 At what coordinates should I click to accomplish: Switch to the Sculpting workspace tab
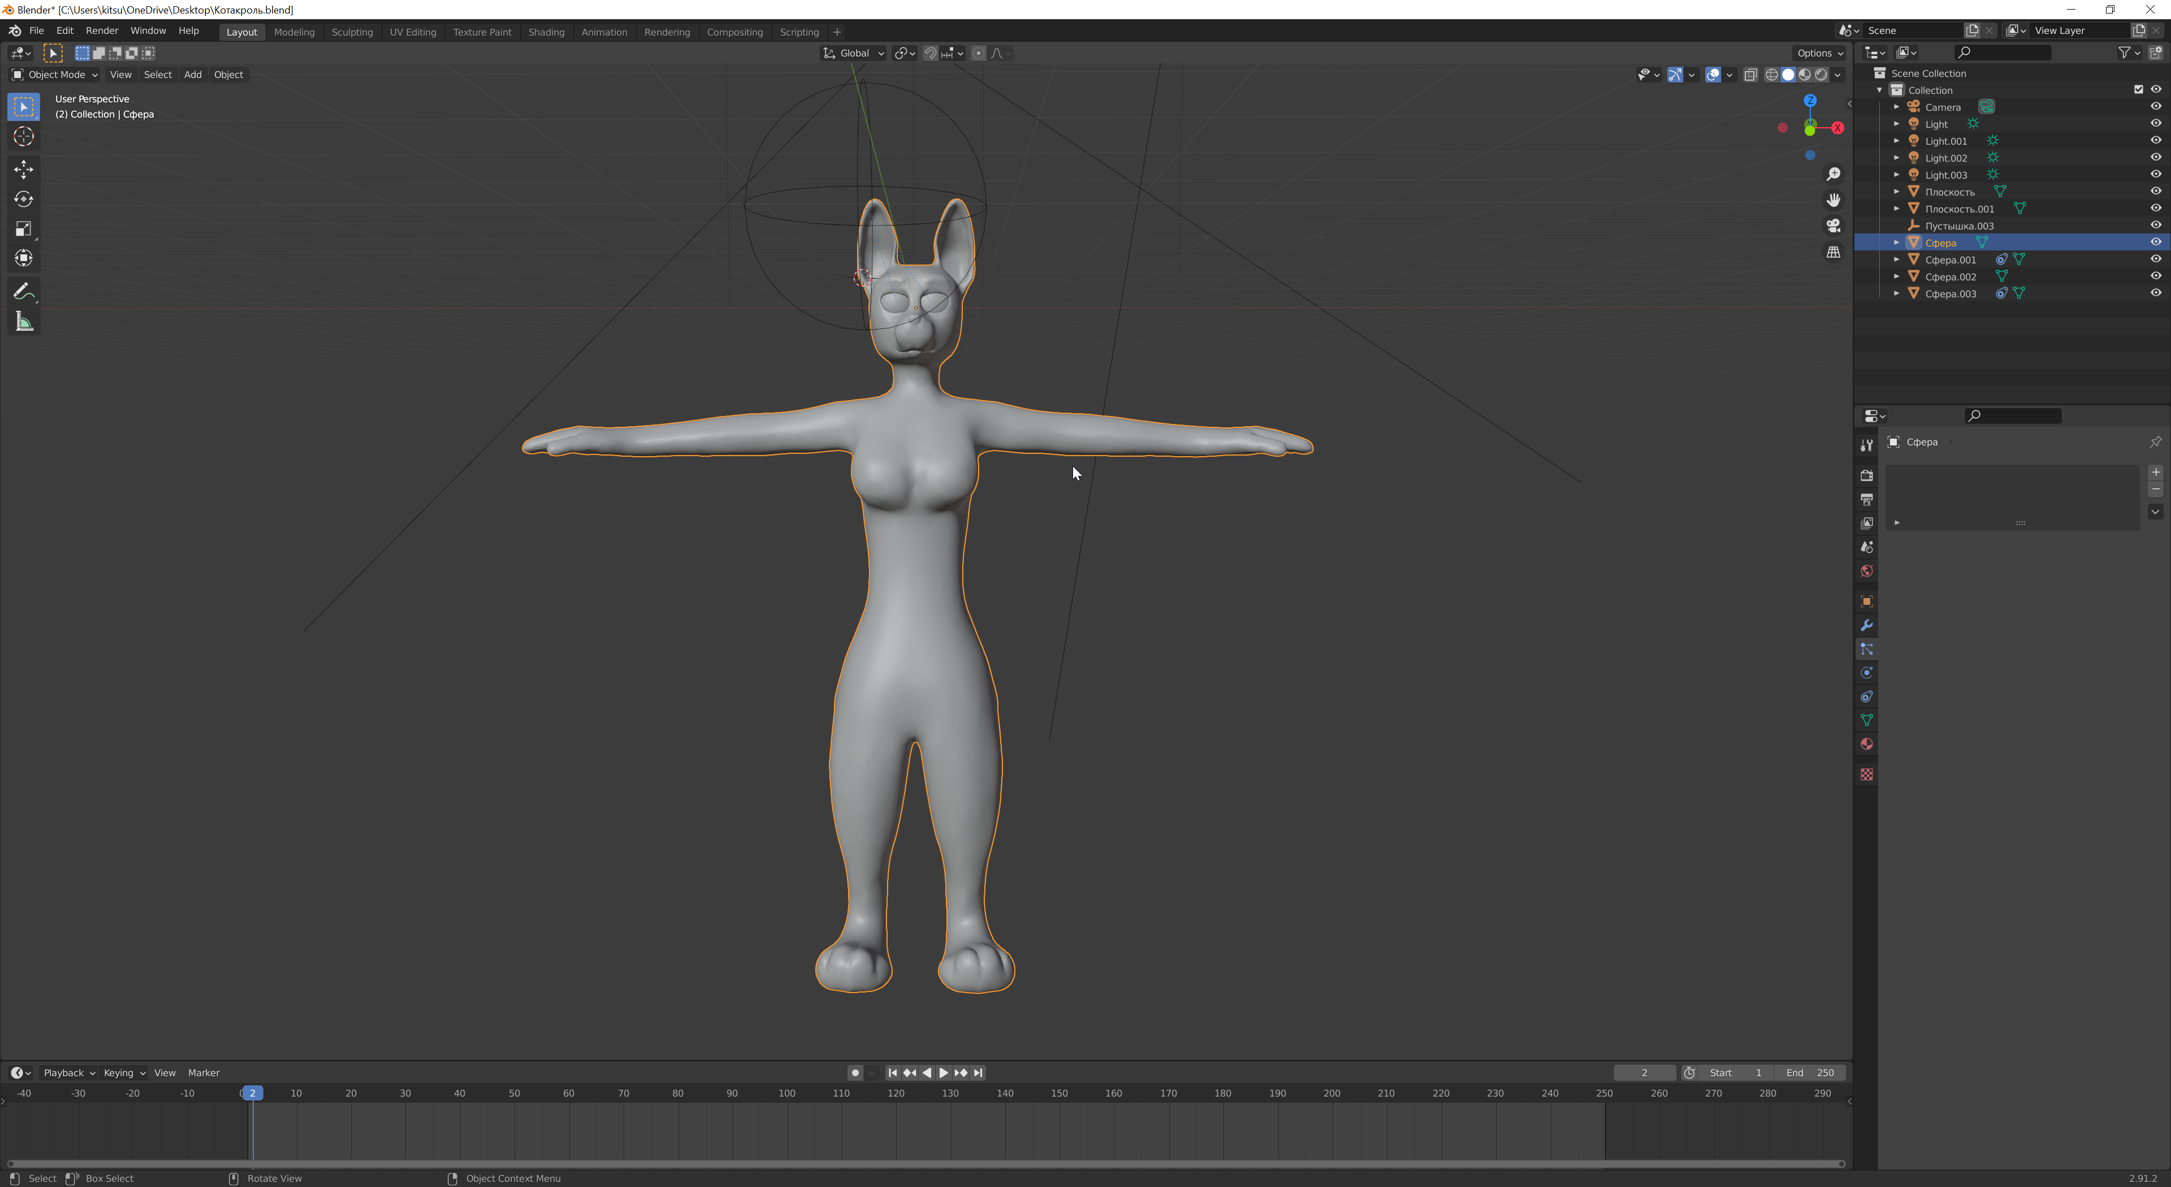pos(352,32)
